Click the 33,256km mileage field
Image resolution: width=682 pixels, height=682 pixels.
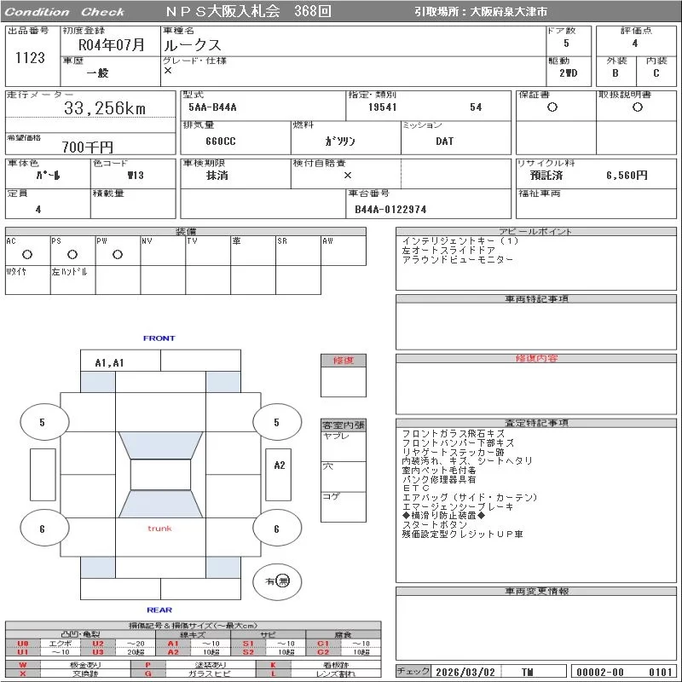(105, 108)
